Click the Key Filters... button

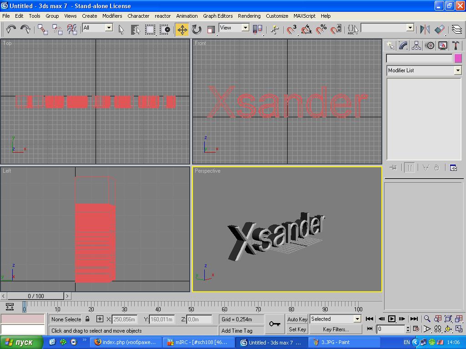[335, 329]
